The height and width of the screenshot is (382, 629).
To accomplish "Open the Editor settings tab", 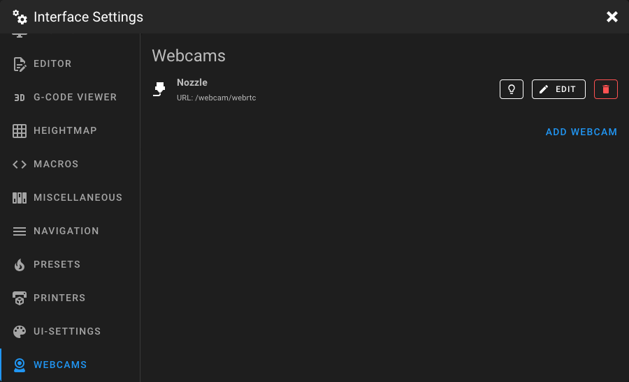I will (70, 63).
